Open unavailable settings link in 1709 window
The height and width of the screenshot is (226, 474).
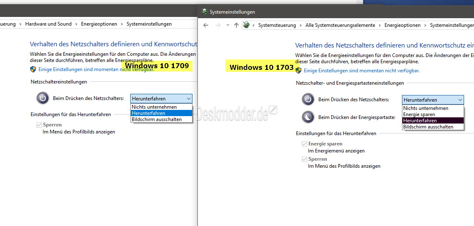(x=96, y=69)
